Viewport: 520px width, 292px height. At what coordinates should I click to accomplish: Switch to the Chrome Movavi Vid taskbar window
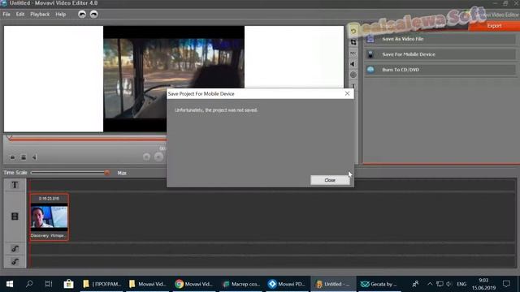pos(193,284)
